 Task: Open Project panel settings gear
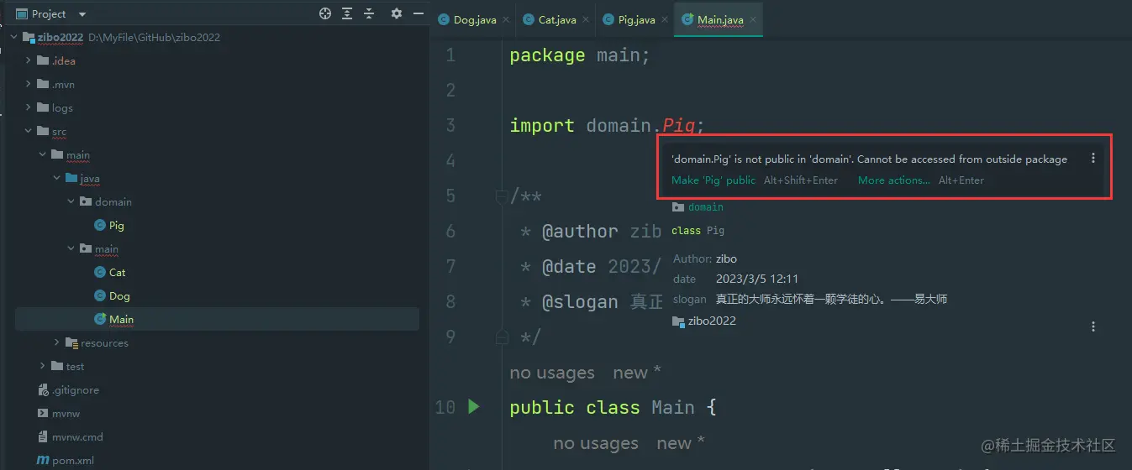pyautogui.click(x=397, y=13)
